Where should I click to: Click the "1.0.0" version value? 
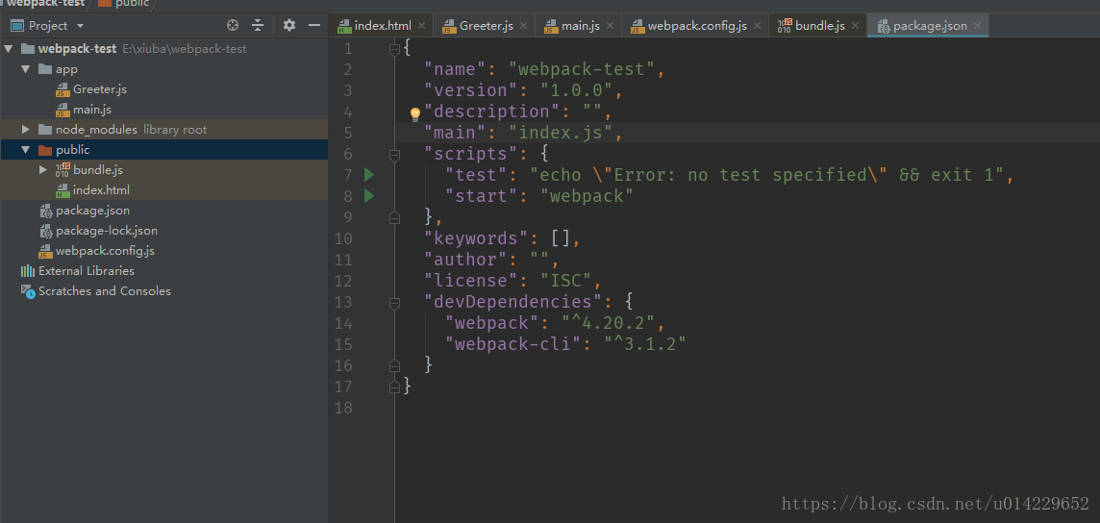coord(577,90)
